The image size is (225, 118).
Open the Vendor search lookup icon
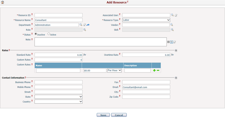pyautogui.click(x=172, y=25)
